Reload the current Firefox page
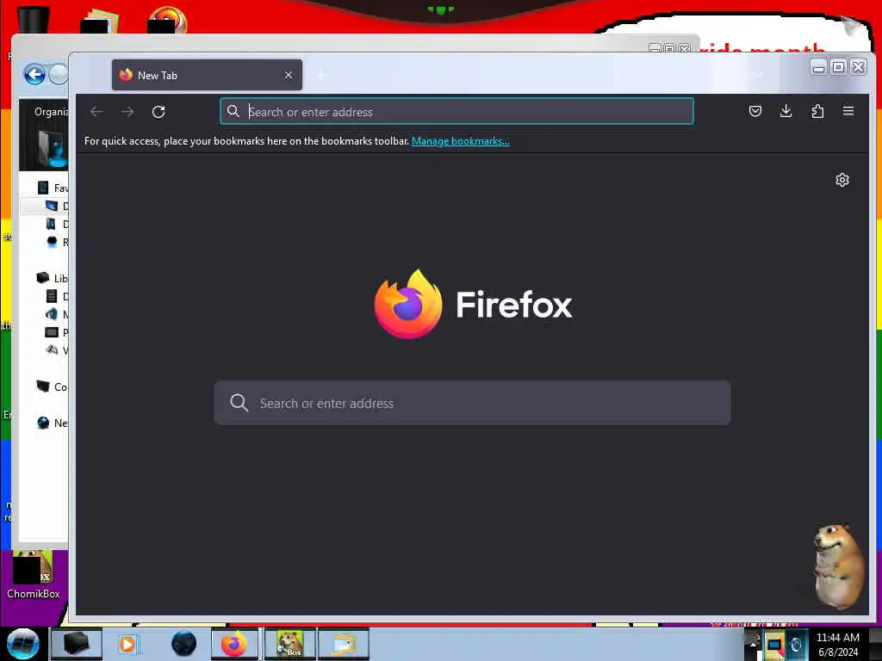 pos(158,112)
